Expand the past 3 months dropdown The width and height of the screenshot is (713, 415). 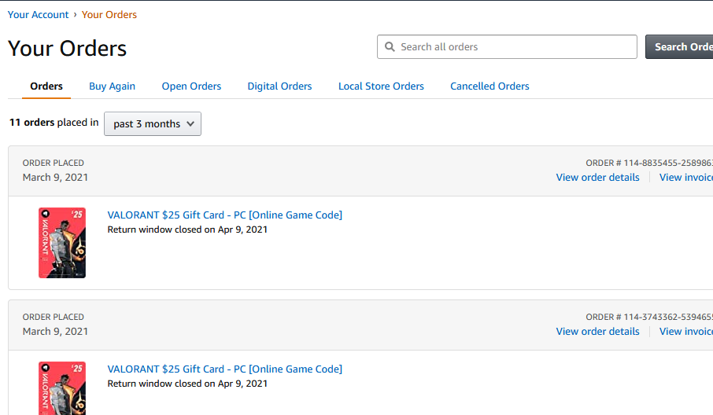tap(153, 124)
